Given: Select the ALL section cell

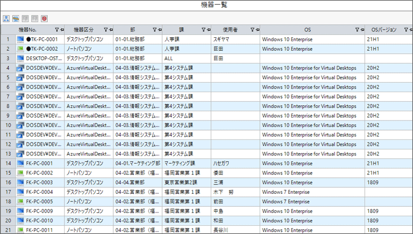Looking at the screenshot, I should coord(186,58).
